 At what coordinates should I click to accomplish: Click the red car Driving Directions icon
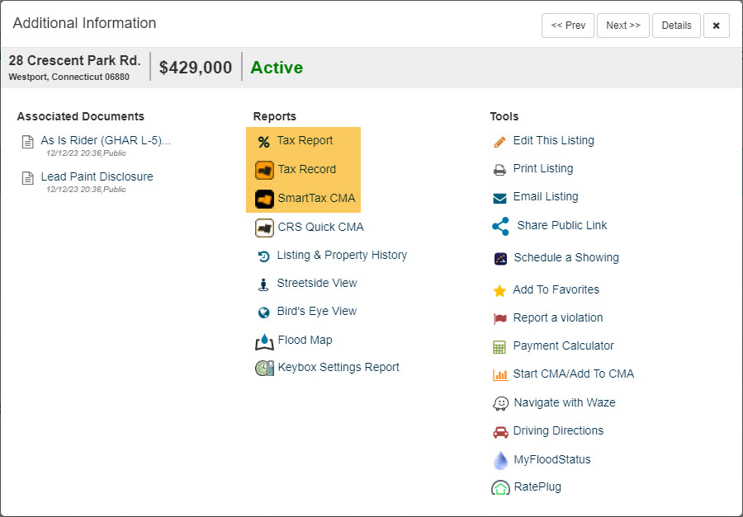500,432
